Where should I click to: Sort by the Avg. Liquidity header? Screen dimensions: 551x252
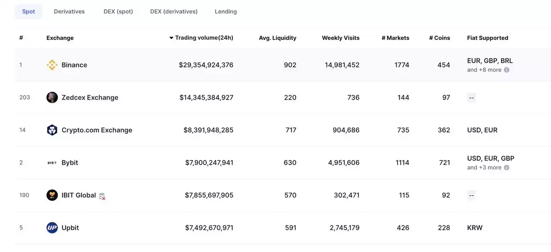click(278, 38)
